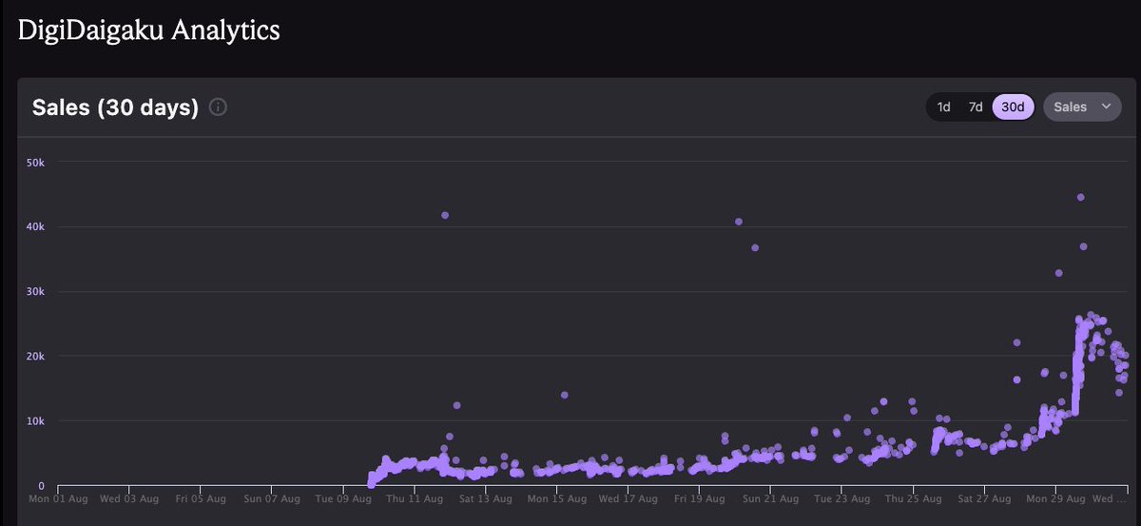The image size is (1141, 526).
Task: Click the Mon 01 Aug axis label
Action: 59,497
